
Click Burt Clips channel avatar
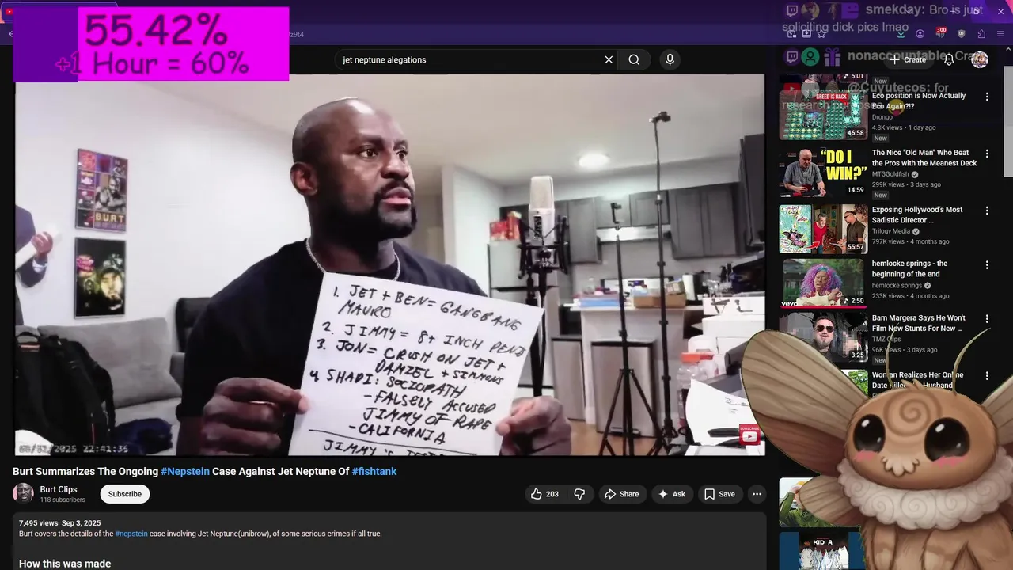click(x=23, y=493)
